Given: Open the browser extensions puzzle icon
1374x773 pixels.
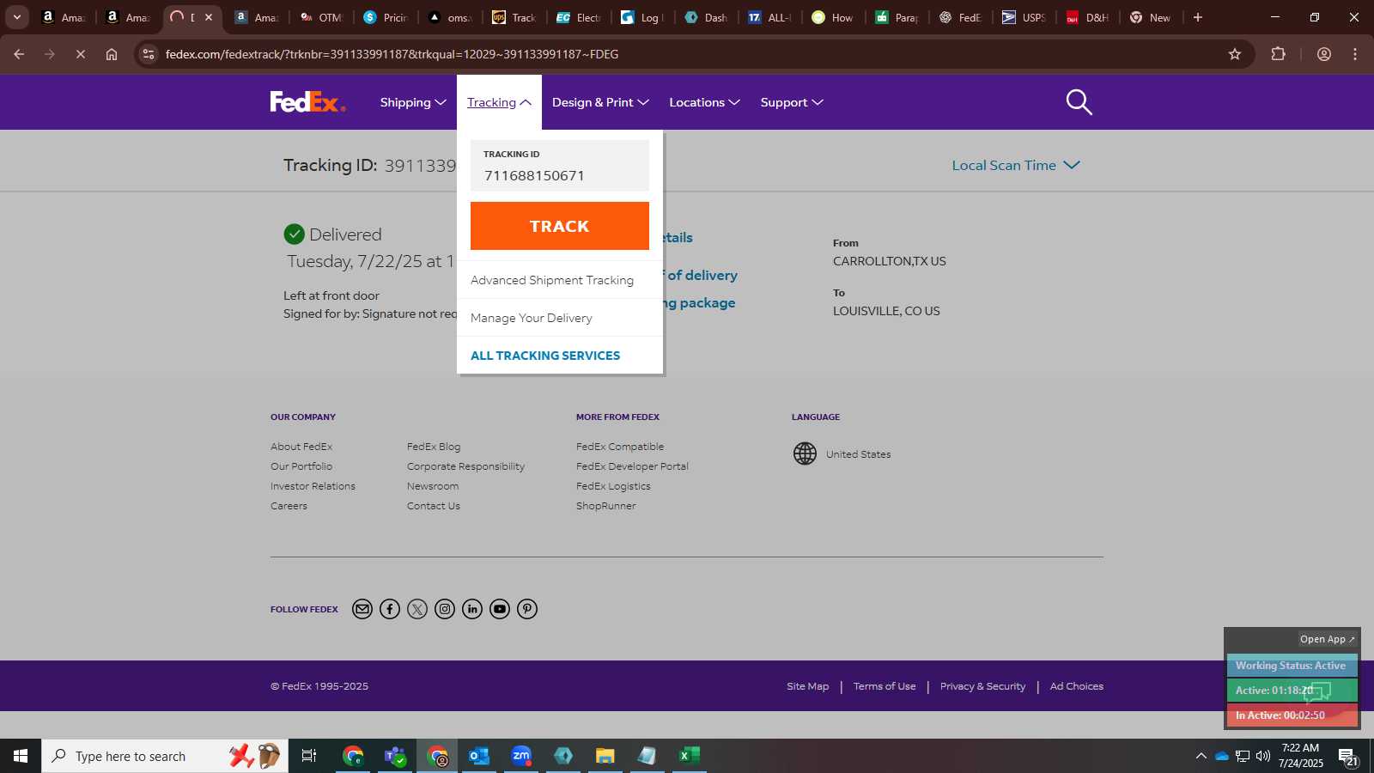Looking at the screenshot, I should pyautogui.click(x=1278, y=54).
